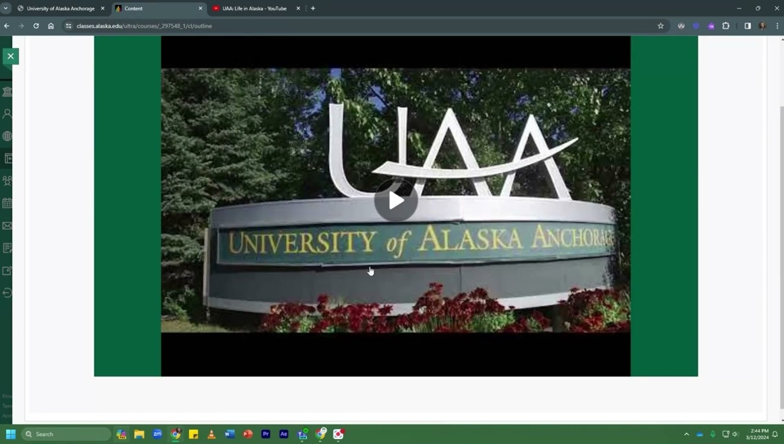Open Microsoft Teams from taskbar
Viewport: 784px width, 444px height.
[302, 434]
